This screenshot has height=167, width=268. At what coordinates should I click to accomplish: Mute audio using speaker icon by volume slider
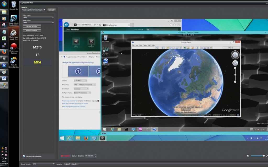[x=248, y=156]
